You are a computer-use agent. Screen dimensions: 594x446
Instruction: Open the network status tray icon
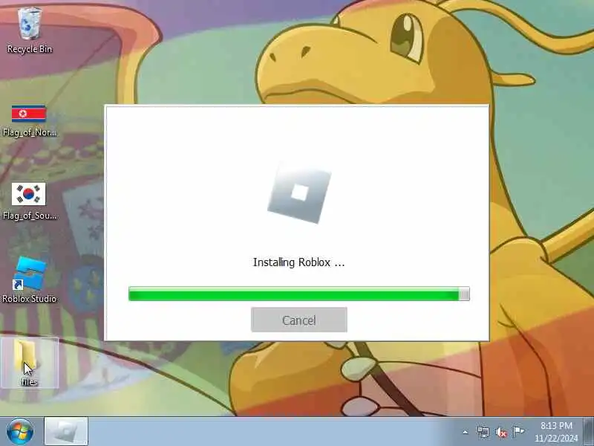point(483,432)
